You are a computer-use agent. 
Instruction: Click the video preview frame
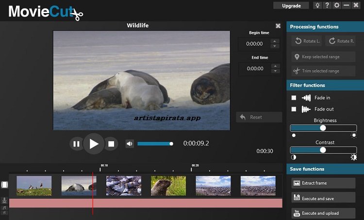142,80
